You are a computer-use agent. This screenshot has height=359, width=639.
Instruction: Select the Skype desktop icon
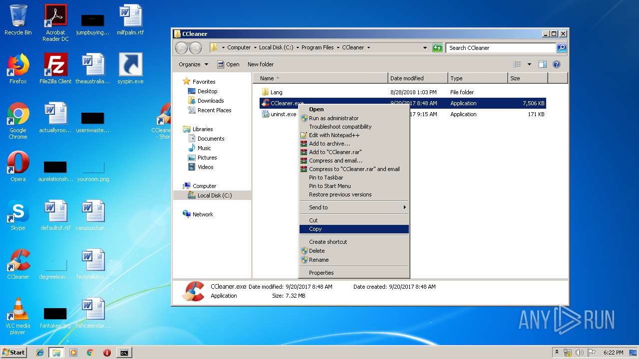coord(18,215)
